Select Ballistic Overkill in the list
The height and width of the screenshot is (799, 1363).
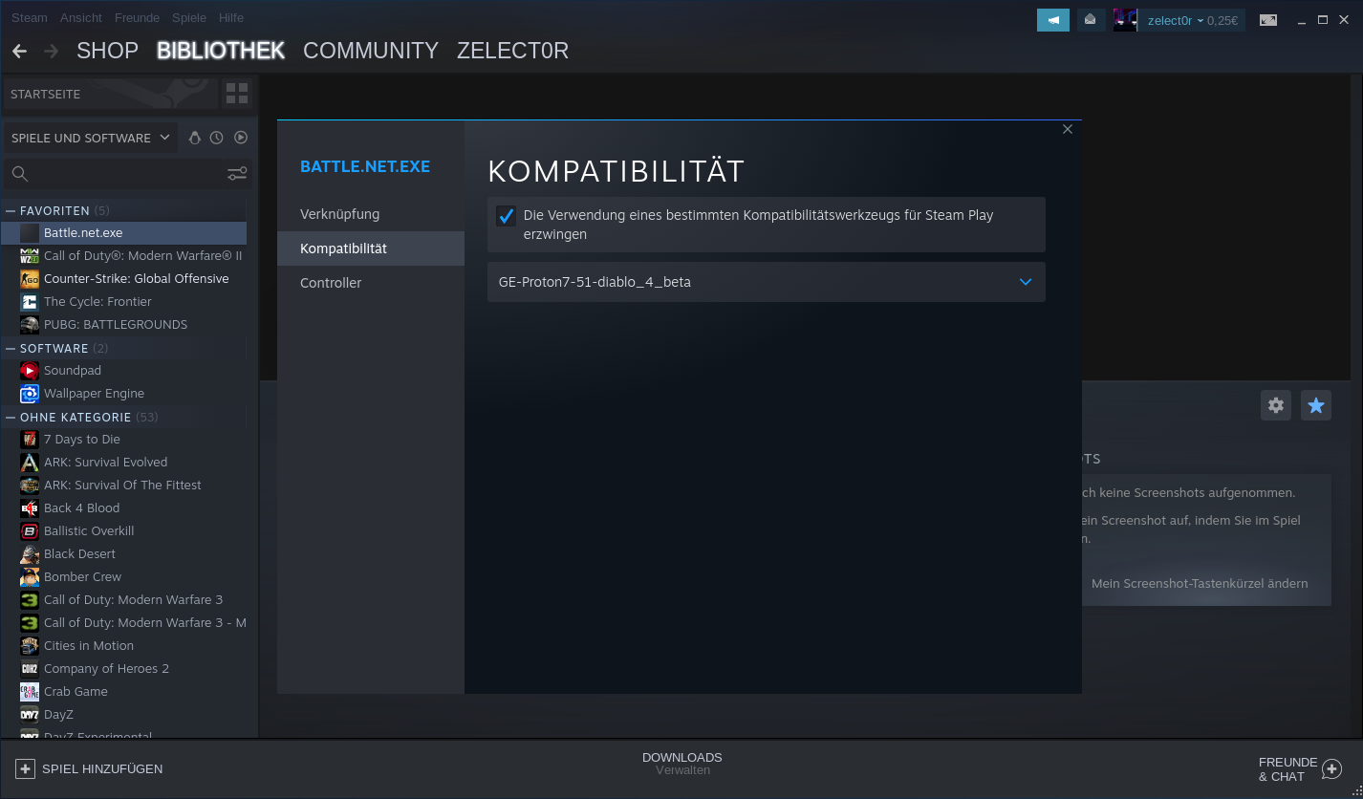(x=124, y=531)
